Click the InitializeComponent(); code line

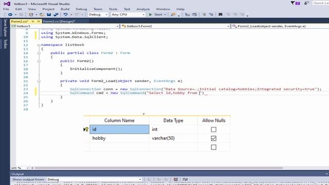[x=96, y=69]
